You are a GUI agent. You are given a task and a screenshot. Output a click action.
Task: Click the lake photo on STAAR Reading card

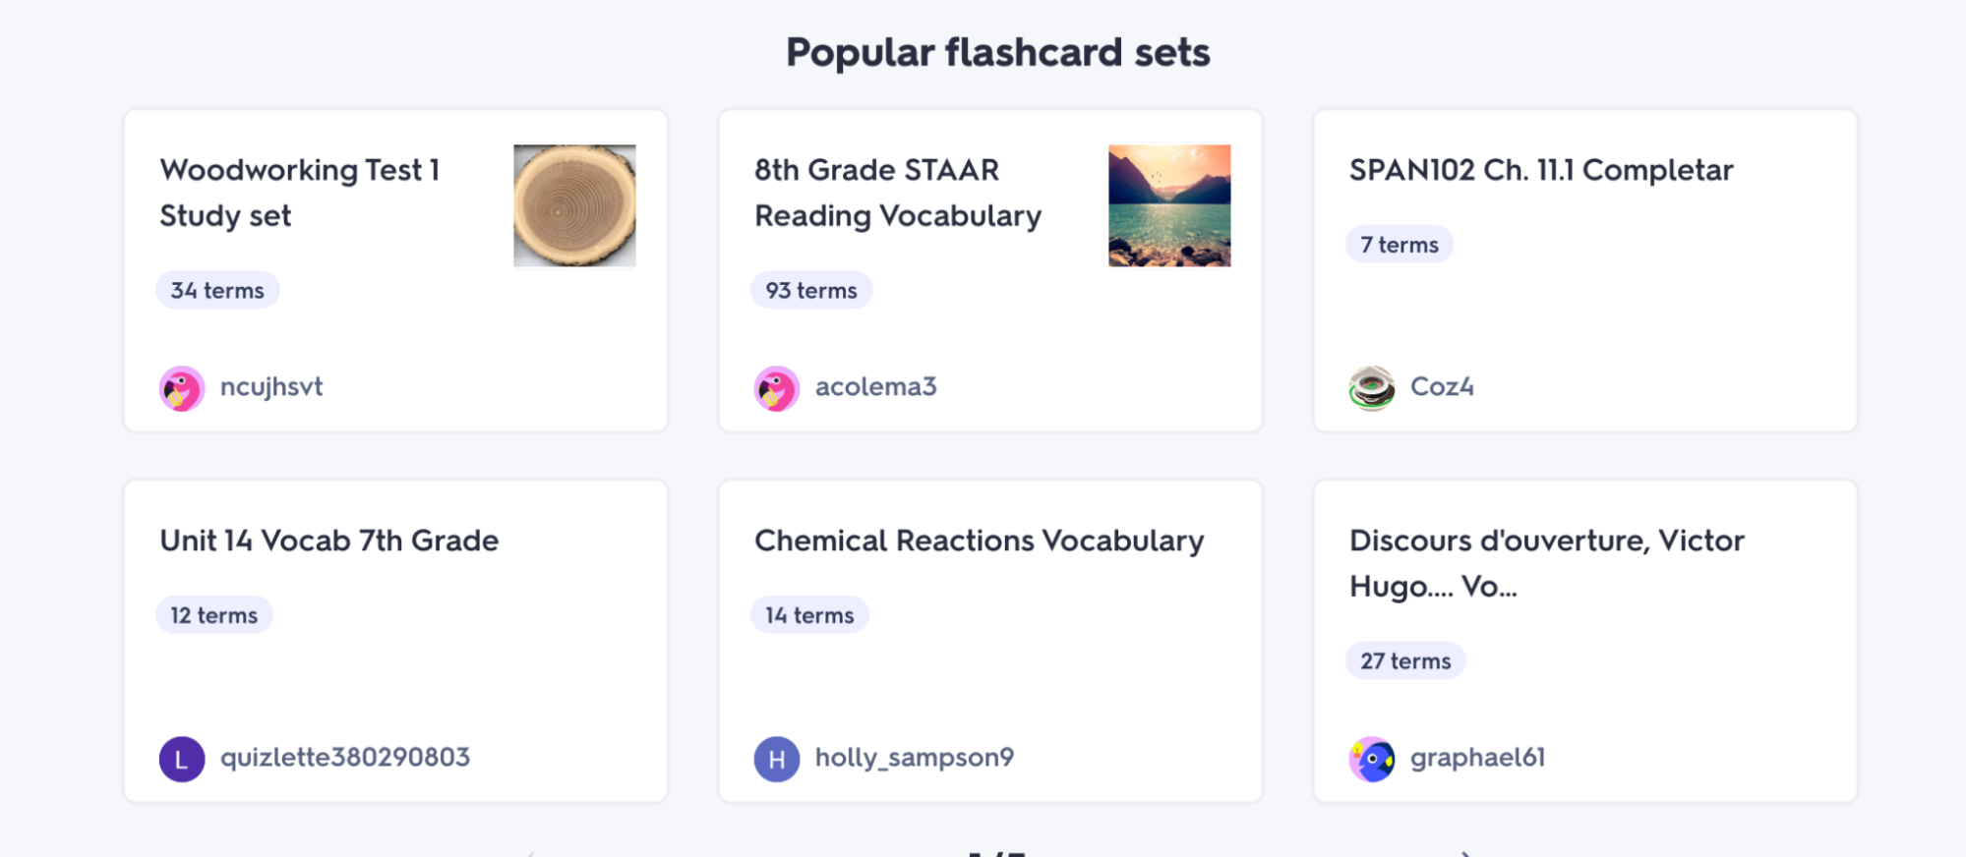click(1168, 205)
